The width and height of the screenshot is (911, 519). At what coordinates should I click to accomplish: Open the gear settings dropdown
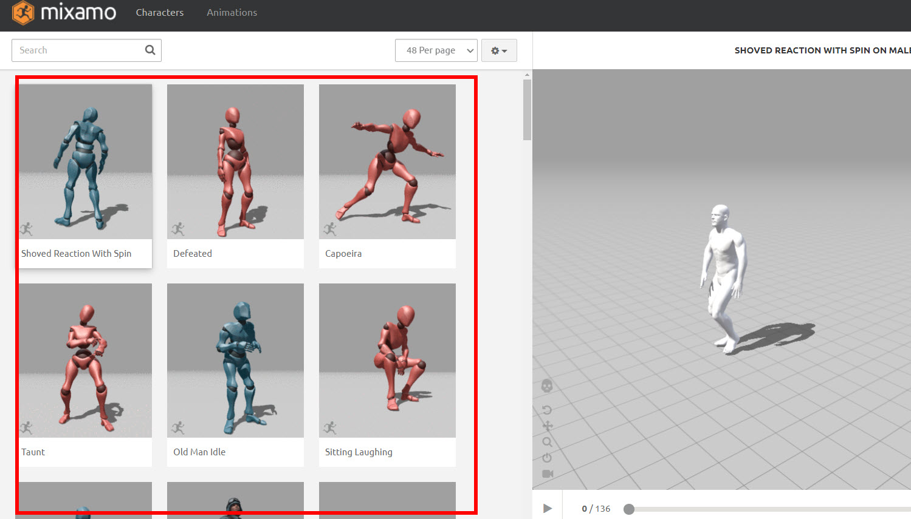499,50
